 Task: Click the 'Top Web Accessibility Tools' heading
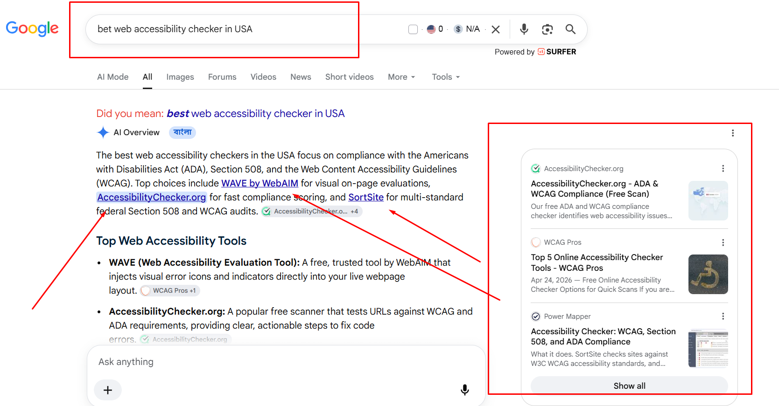[x=171, y=241]
